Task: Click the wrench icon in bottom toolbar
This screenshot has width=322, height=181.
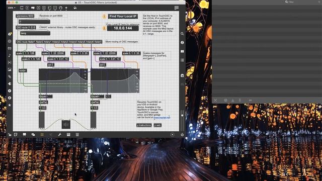Action: pos(59,135)
